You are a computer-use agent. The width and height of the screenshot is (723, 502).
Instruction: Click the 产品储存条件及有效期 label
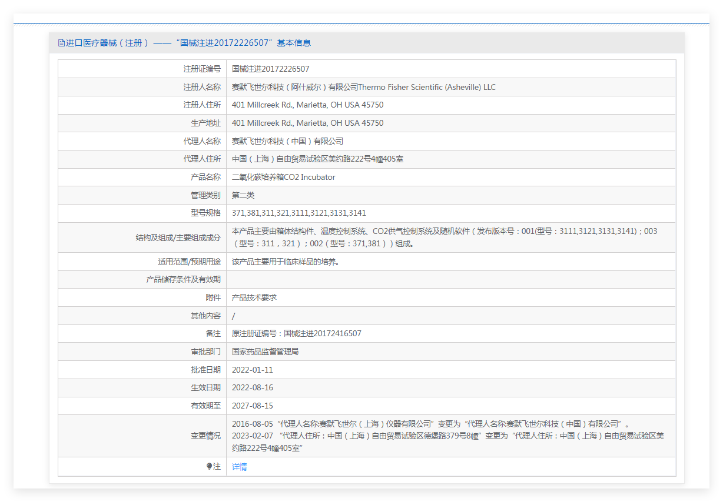(x=184, y=280)
